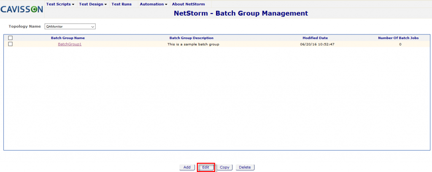The width and height of the screenshot is (432, 172).
Task: Click the Add button
Action: (x=187, y=167)
